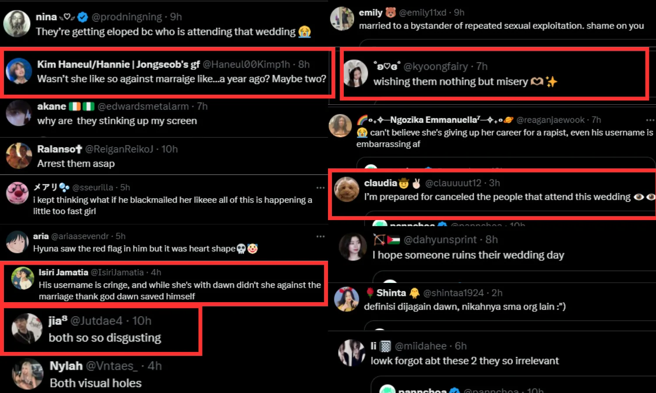Viewport: 656px width, 393px height.
Task: Select Isiri Jamatia's avatar image
Action: [x=23, y=278]
